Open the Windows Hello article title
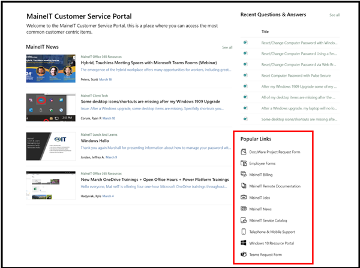Screen dimensions: 360x268 tap(95, 141)
